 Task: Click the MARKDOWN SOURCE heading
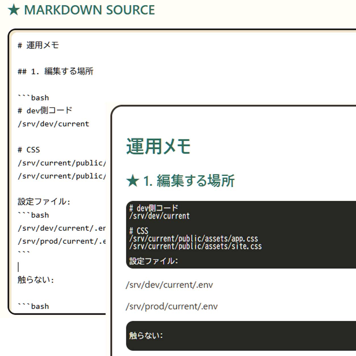point(89,10)
